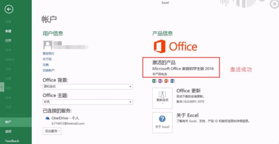The width and height of the screenshot is (279, 144).
Task: Open Feedback in the sidebar
Action: [12, 141]
